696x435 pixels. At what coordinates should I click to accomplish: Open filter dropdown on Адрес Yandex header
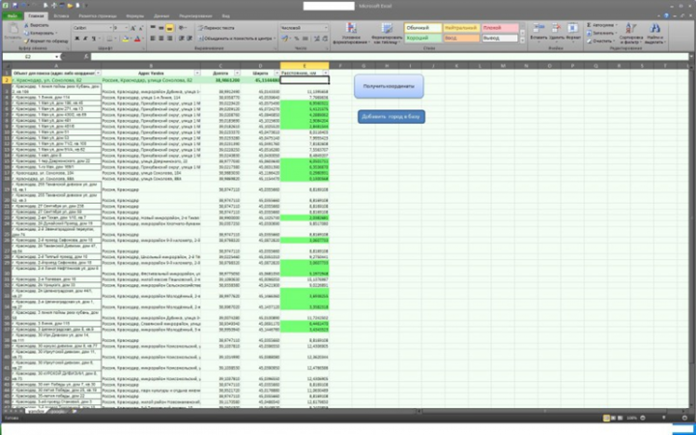tap(197, 72)
